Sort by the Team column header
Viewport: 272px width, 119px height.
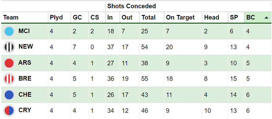pyautogui.click(x=11, y=18)
